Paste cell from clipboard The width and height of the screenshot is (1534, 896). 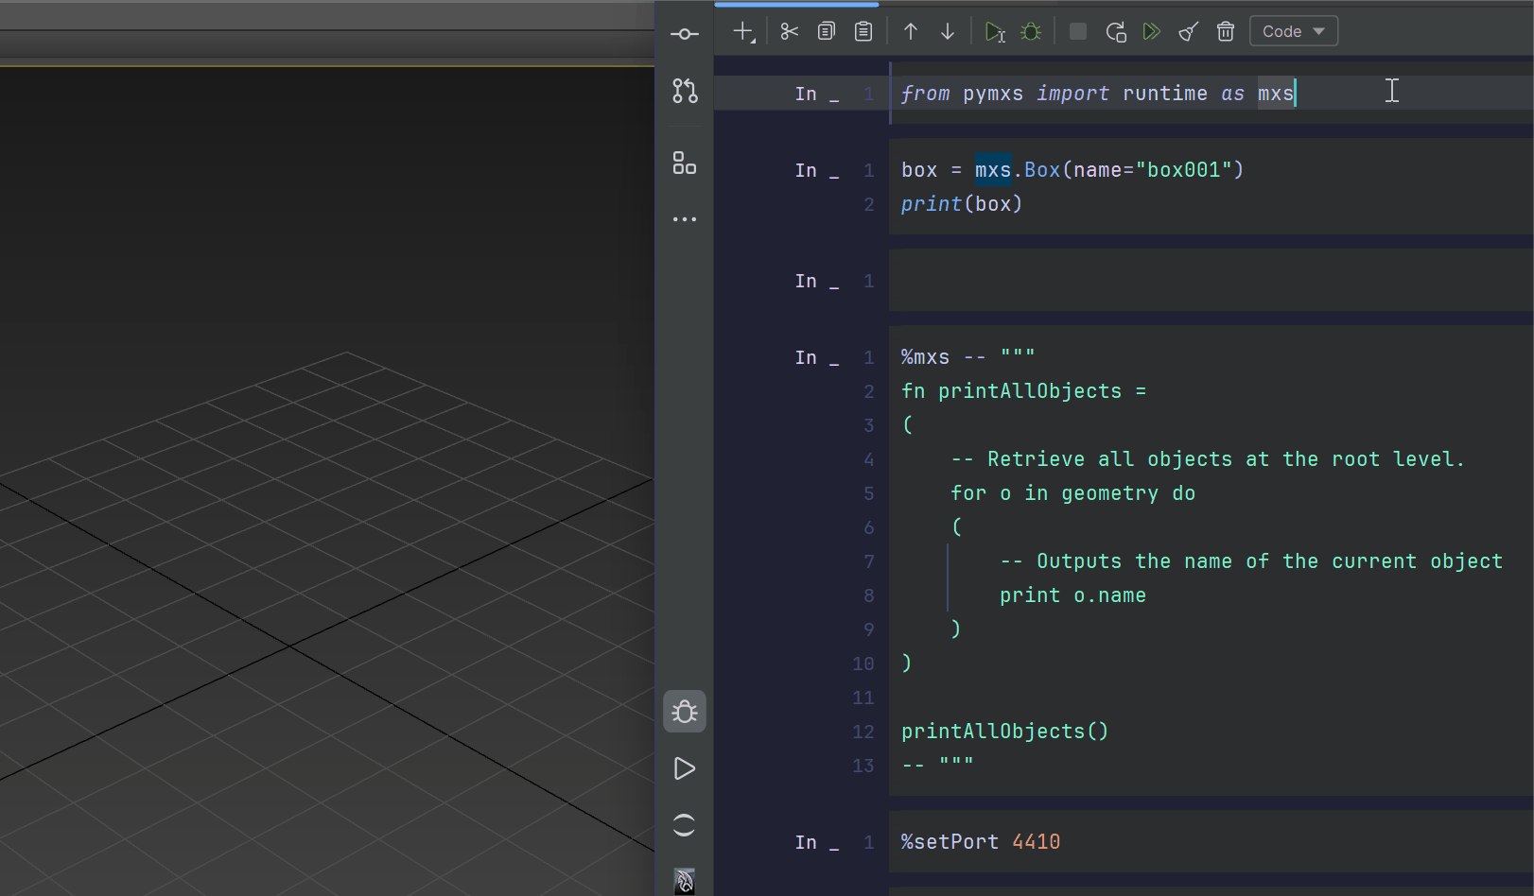[x=863, y=31]
